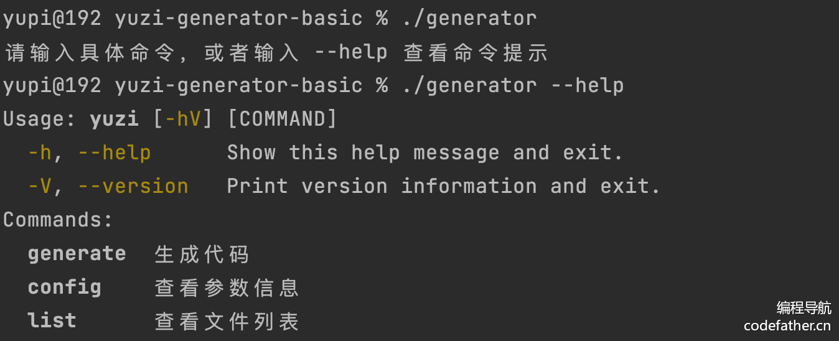
Task: Click the 编程导航 watermark text
Action: [x=804, y=307]
